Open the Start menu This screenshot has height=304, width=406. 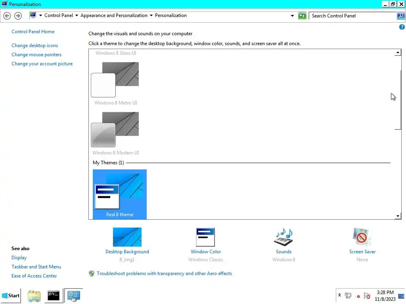[11, 296]
